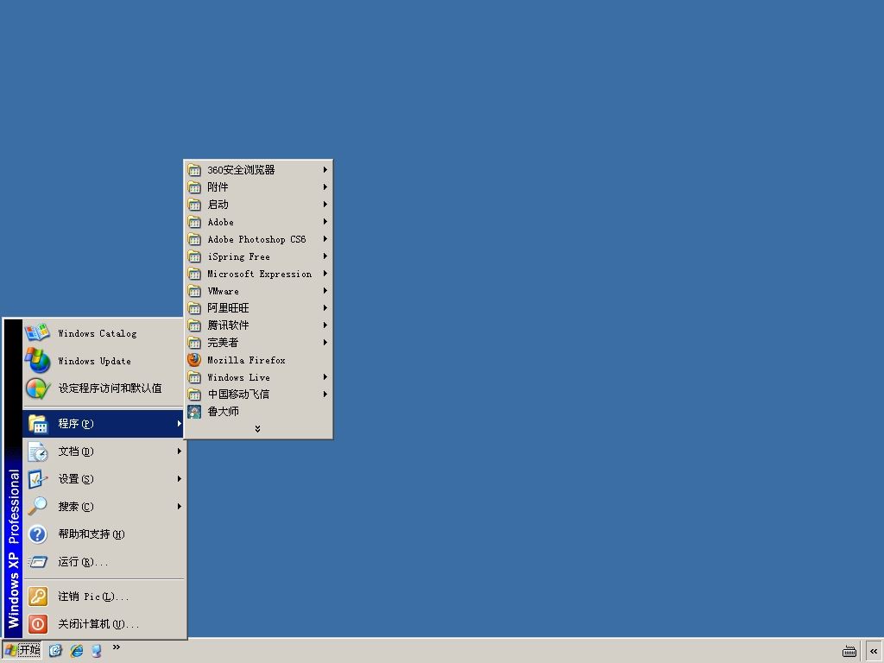Image resolution: width=884 pixels, height=663 pixels.
Task: Click the 设置 settings icon
Action: click(x=38, y=479)
